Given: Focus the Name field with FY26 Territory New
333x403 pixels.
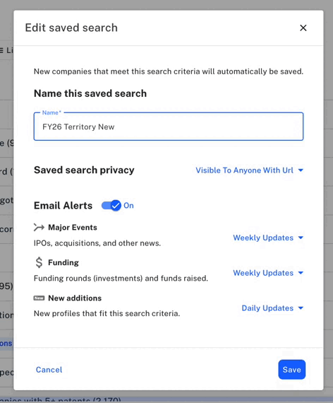Looking at the screenshot, I should 169,127.
